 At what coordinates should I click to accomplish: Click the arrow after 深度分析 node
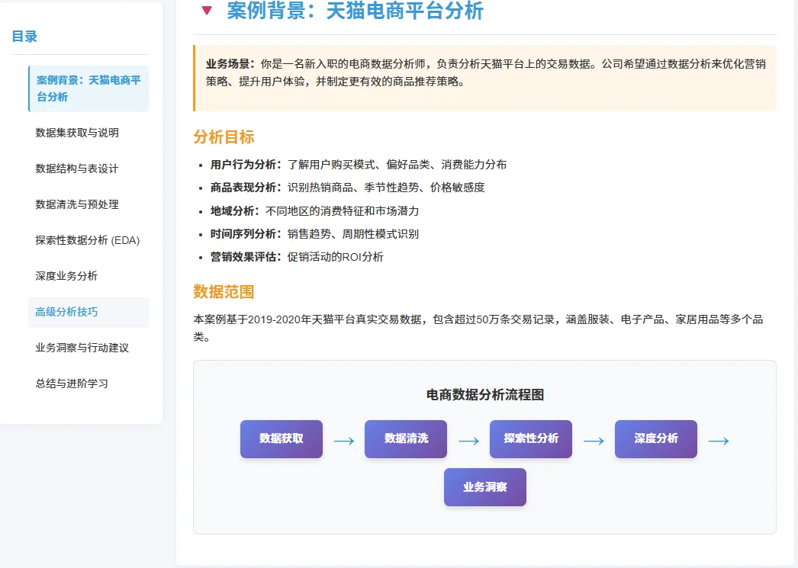[x=719, y=439]
